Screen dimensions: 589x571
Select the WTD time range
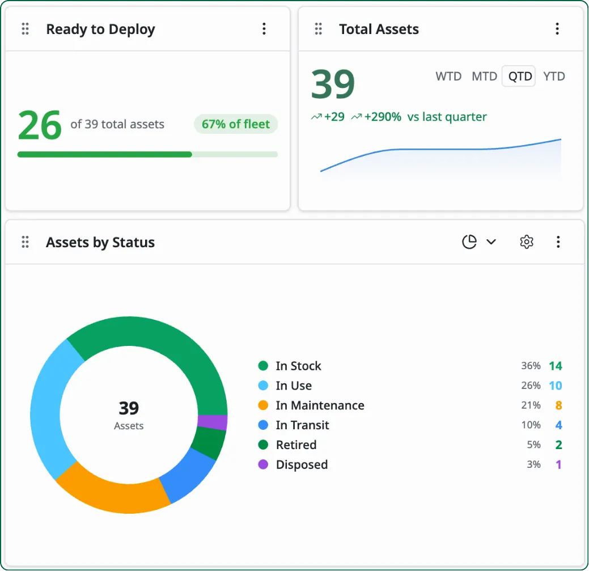448,76
